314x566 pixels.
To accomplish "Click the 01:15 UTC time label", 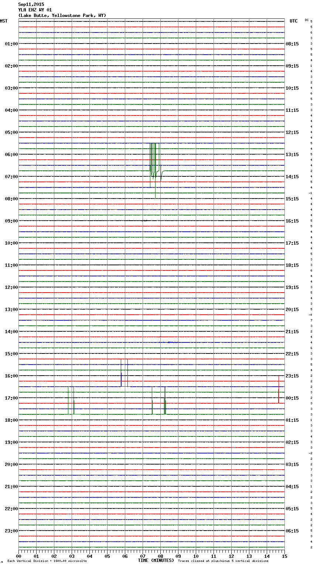I will pyautogui.click(x=292, y=420).
